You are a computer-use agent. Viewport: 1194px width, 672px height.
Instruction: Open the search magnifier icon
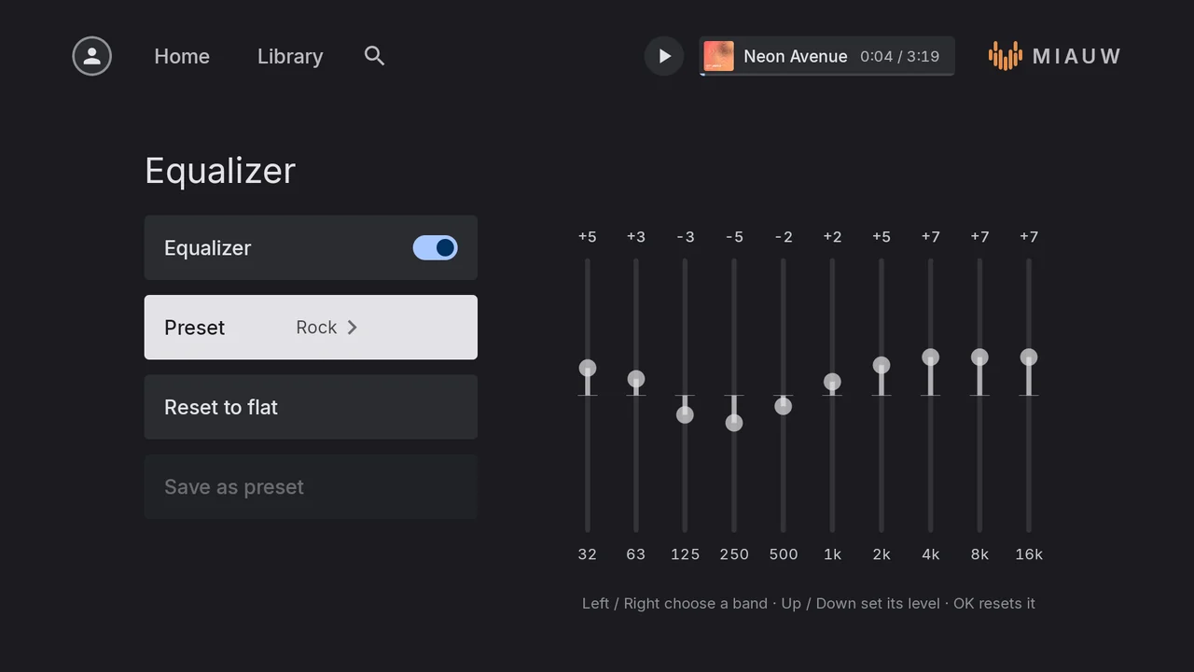374,56
